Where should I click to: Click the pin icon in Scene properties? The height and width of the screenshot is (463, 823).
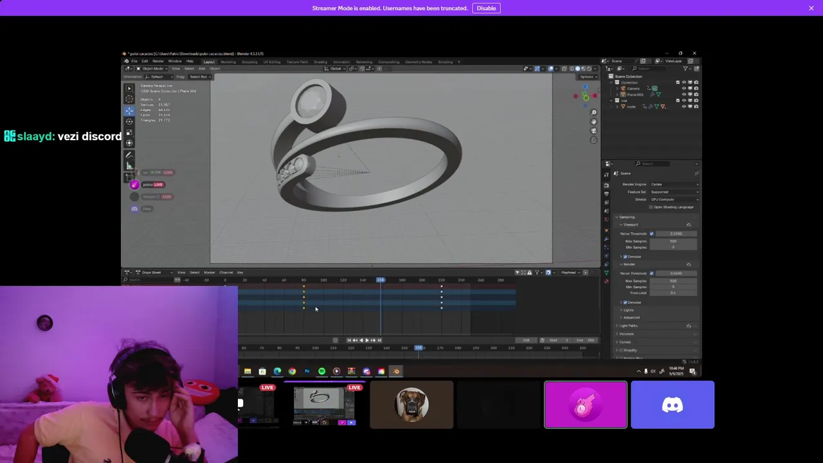(696, 174)
